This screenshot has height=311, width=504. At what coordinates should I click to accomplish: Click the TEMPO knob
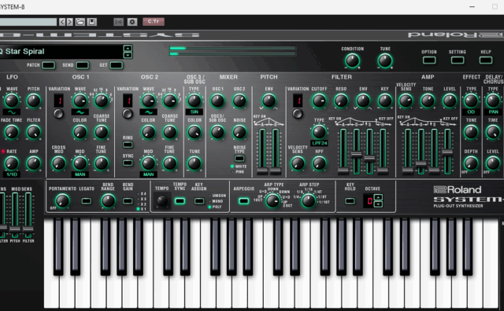click(161, 201)
